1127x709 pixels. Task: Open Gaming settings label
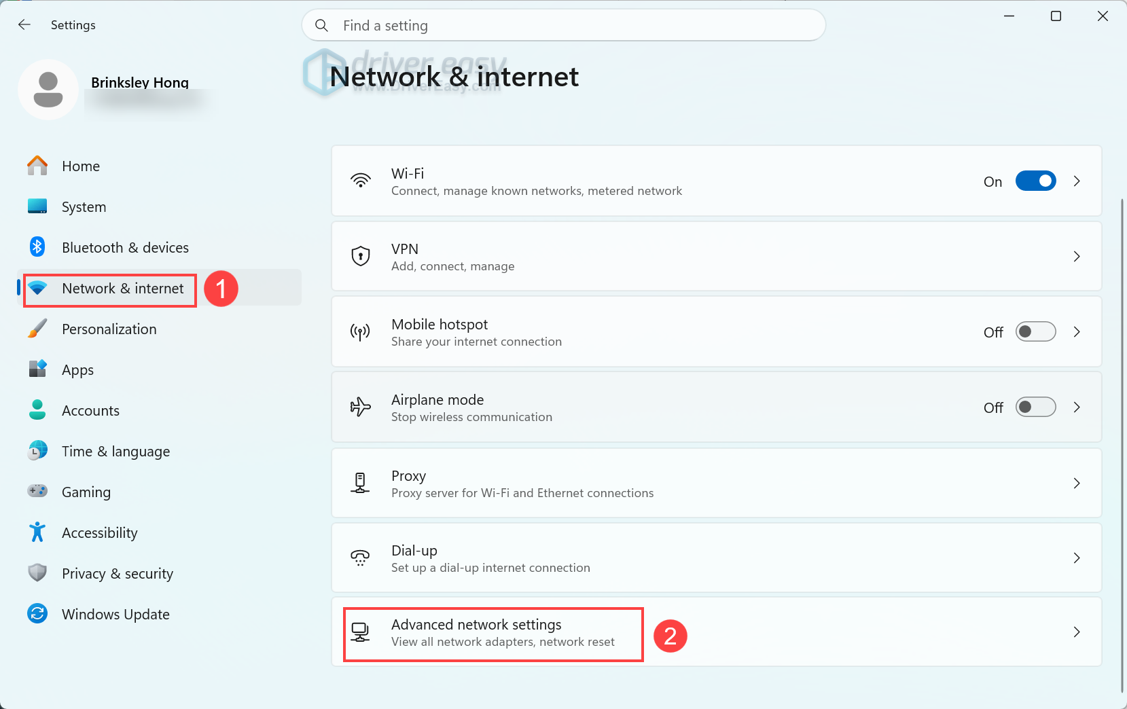[86, 492]
